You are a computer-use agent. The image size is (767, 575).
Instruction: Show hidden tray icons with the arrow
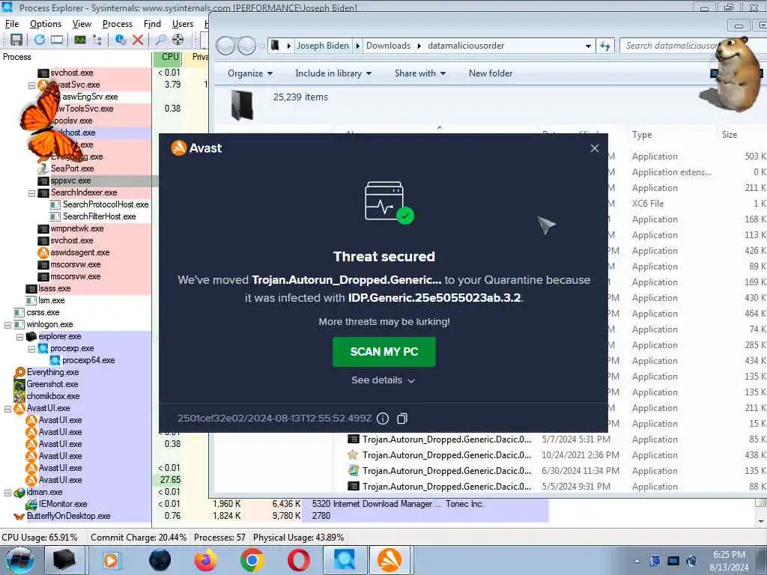[637, 561]
